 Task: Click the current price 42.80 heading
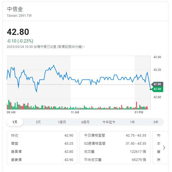point(18,32)
